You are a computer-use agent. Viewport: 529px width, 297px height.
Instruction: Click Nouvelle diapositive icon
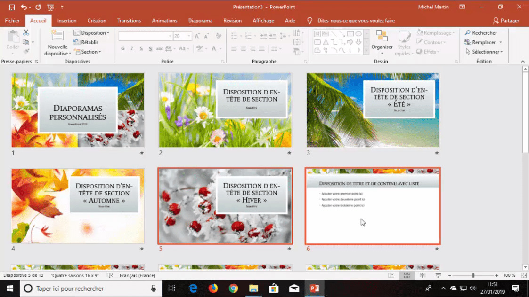pos(57,36)
